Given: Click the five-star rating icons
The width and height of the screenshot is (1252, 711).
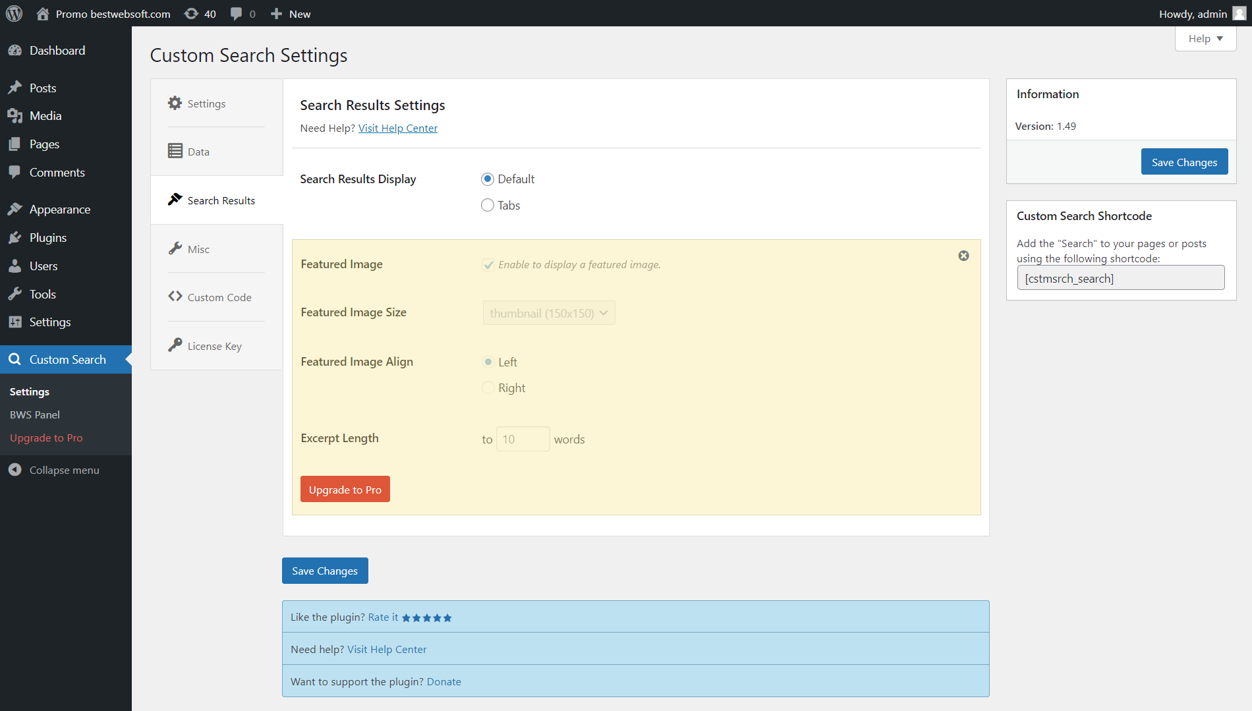Looking at the screenshot, I should [426, 617].
